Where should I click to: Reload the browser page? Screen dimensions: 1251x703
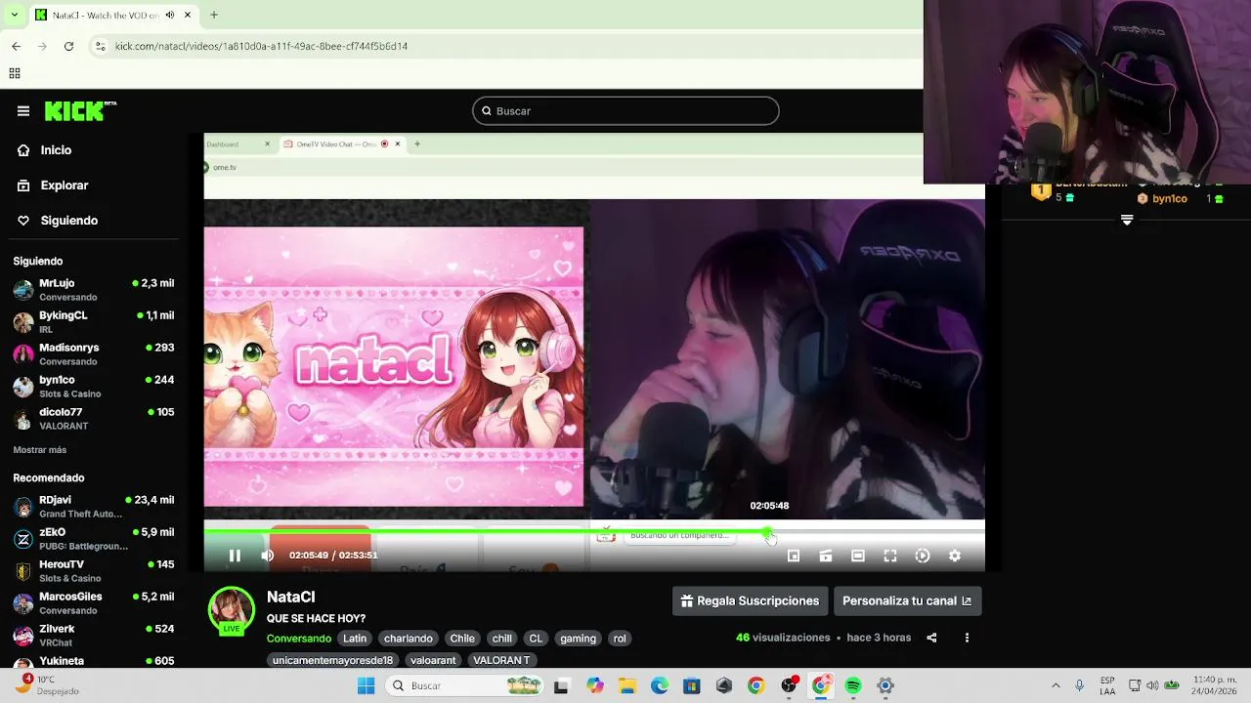[68, 46]
